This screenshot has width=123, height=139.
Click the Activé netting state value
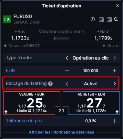tap(91, 84)
